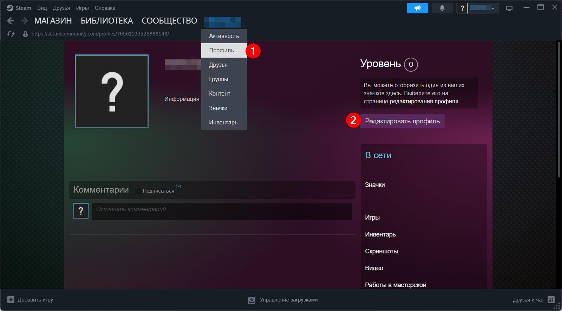Open the СООБЩЕСТВО navigation menu
Screen dimensions: 562x311
coord(169,21)
